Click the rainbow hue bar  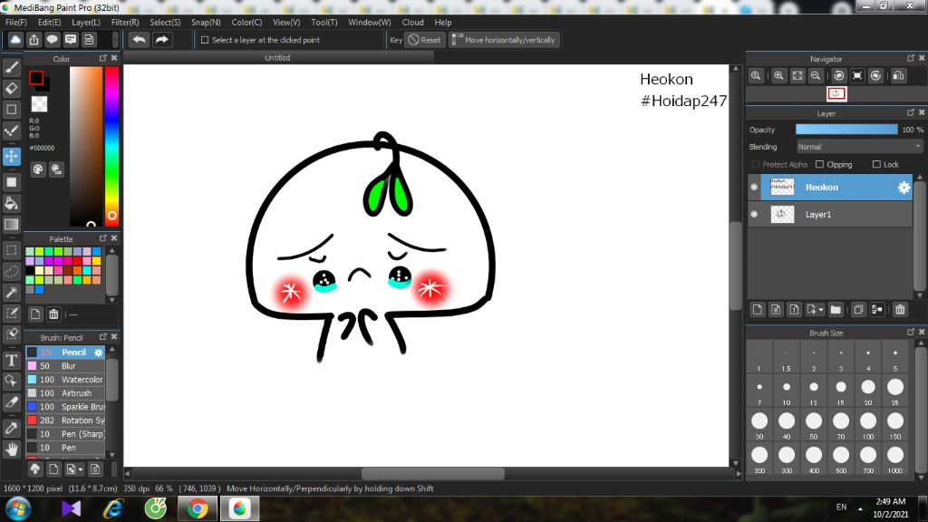[111, 146]
